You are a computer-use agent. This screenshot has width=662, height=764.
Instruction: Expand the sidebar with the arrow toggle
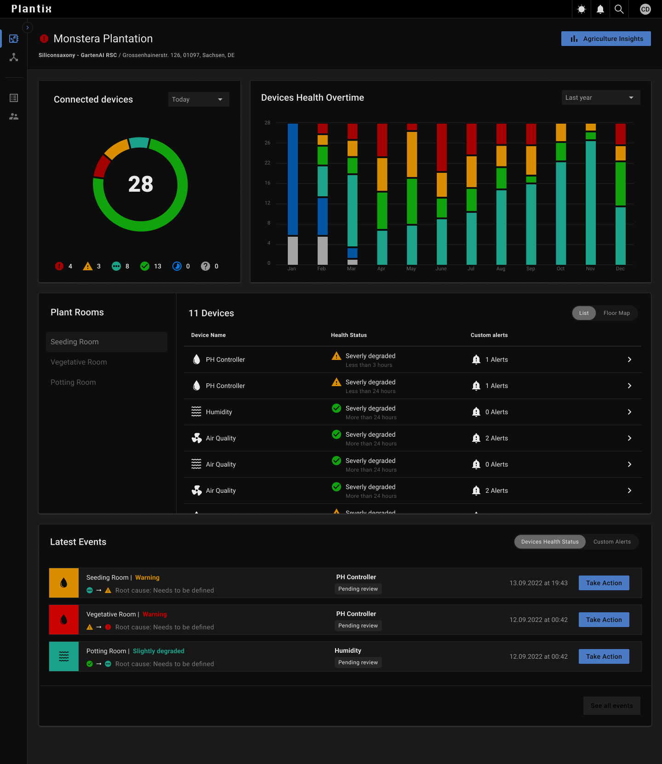pyautogui.click(x=28, y=28)
